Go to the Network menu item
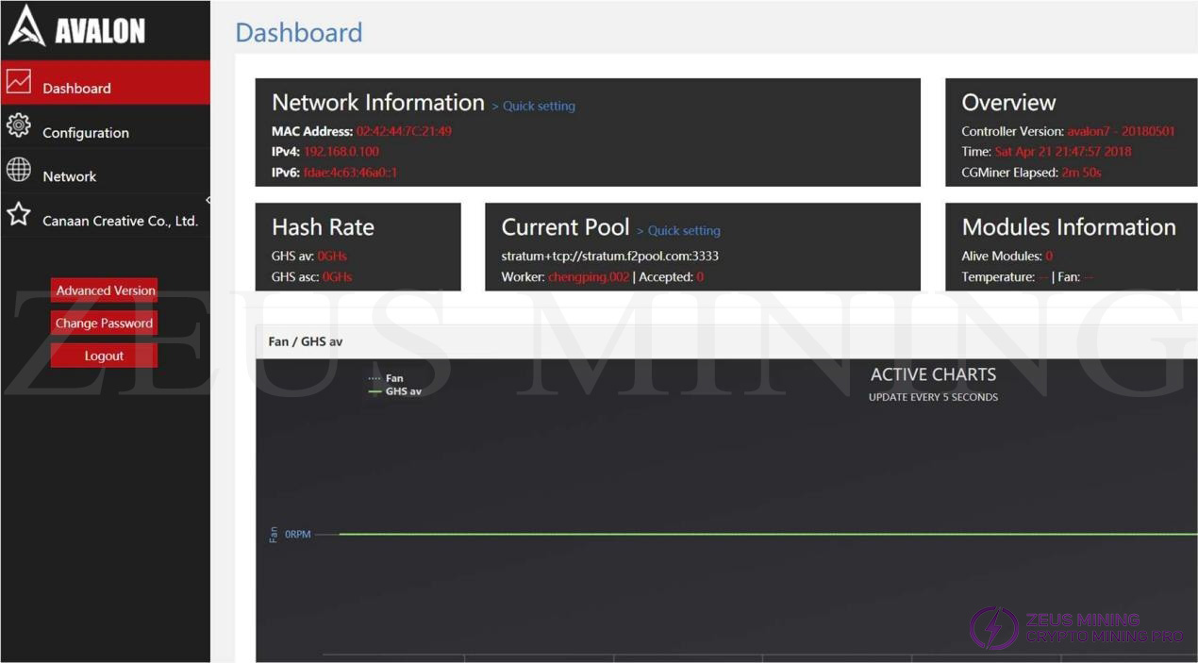 click(70, 176)
